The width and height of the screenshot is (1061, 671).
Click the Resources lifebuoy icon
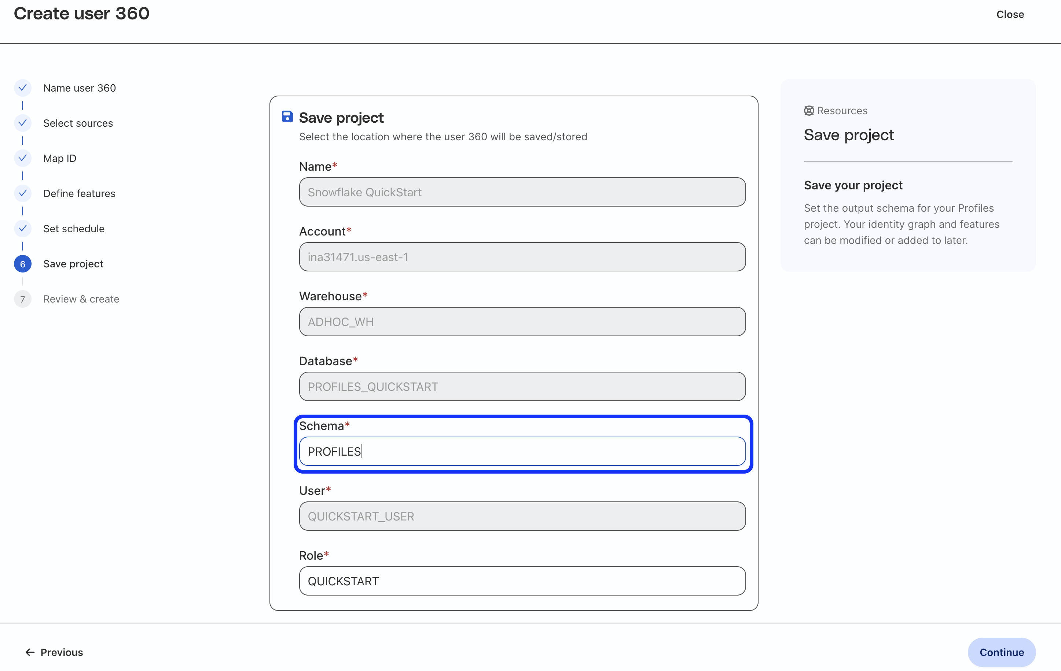pos(809,111)
